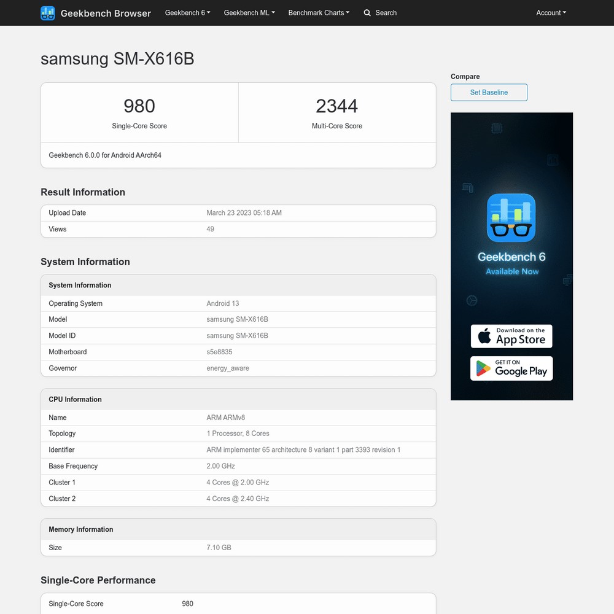Click the magnifying glass search icon
The height and width of the screenshot is (614, 614).
[367, 13]
